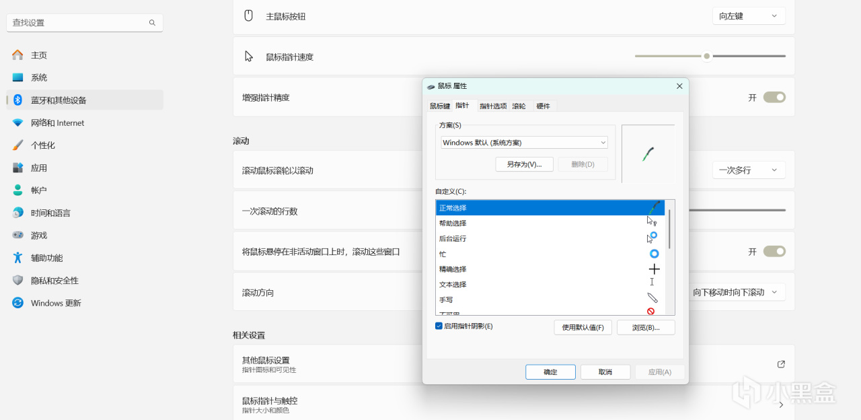Click the Wi-Fi icon for 网络和 Internet
Image resolution: width=861 pixels, height=420 pixels.
click(x=17, y=123)
